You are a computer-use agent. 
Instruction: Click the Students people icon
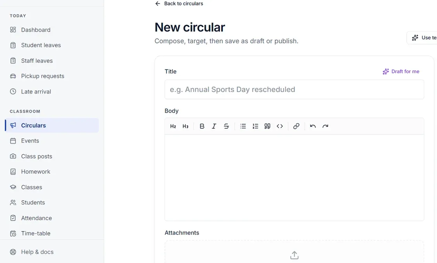13,203
